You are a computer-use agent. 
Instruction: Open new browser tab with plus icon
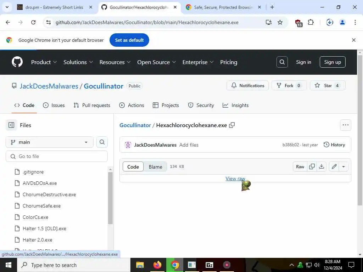pos(272,7)
